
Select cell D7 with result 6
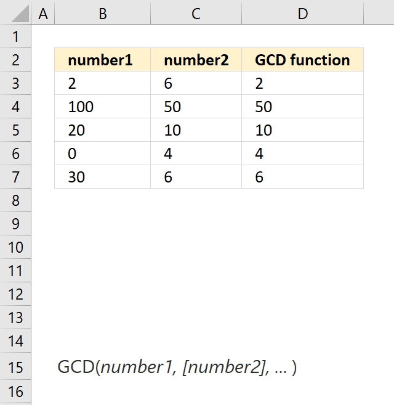click(x=303, y=177)
